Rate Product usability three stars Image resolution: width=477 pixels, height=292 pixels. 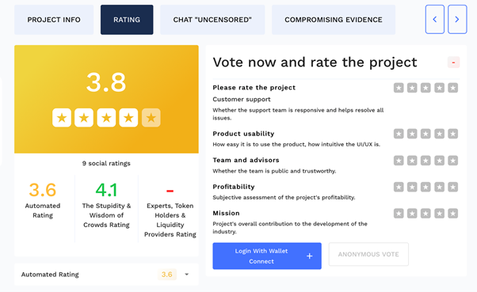pyautogui.click(x=425, y=134)
